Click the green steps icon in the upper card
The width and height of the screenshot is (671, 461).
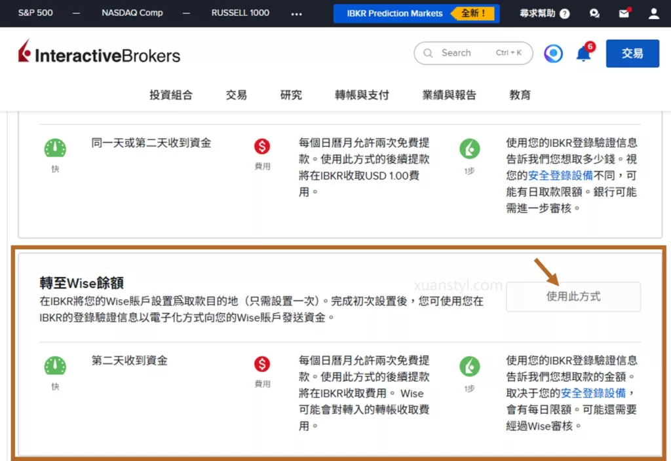point(469,149)
